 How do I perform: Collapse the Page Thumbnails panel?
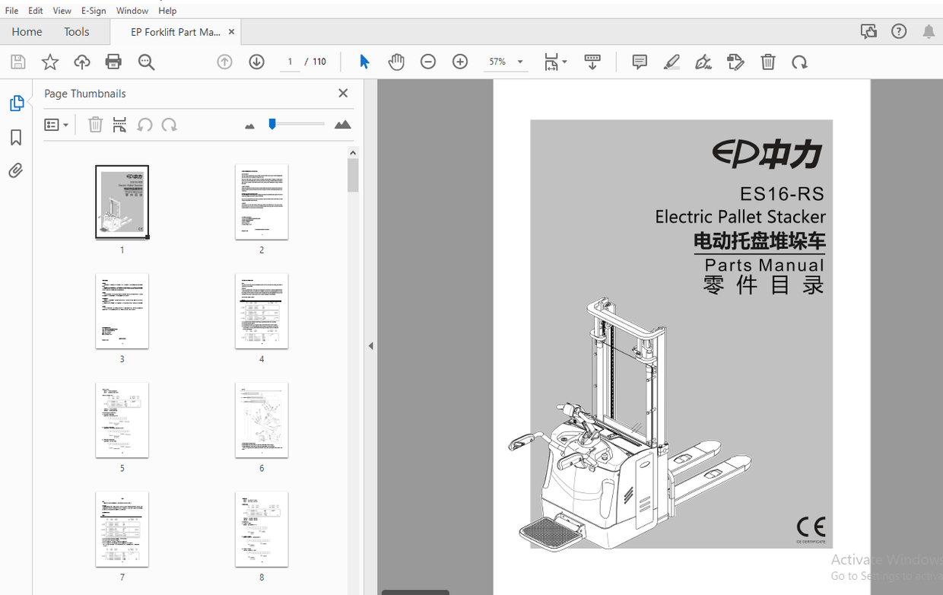342,93
